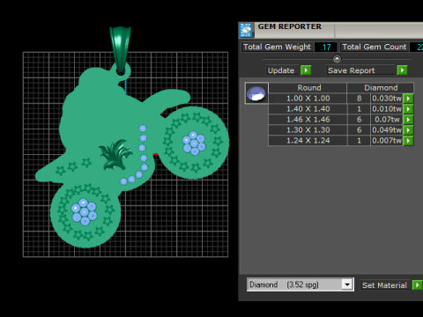
Task: Click count 8 in the 1.00 X 1.00 row
Action: (359, 99)
